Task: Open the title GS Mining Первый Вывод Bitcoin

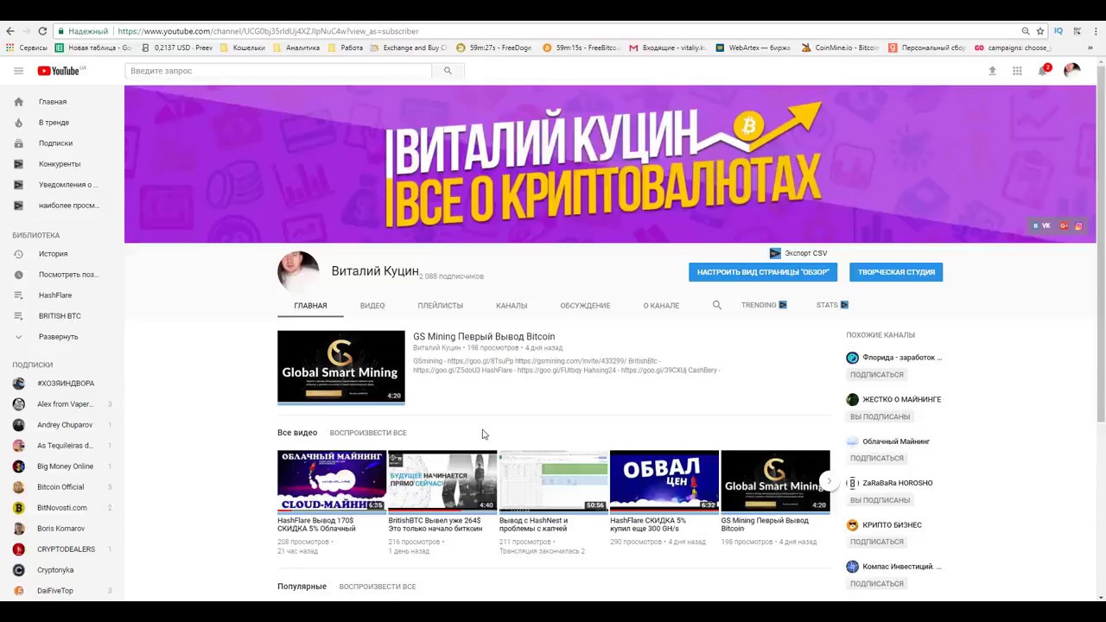Action: (x=484, y=337)
